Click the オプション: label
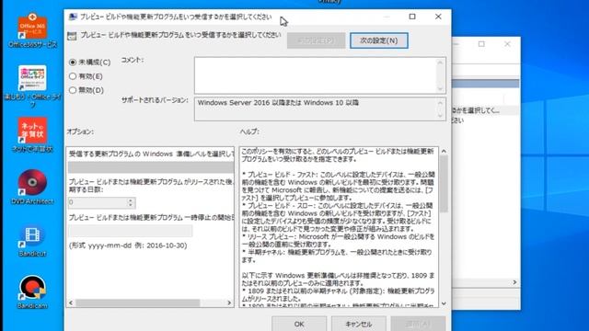Screen dimensions: 589x331 pos(80,131)
